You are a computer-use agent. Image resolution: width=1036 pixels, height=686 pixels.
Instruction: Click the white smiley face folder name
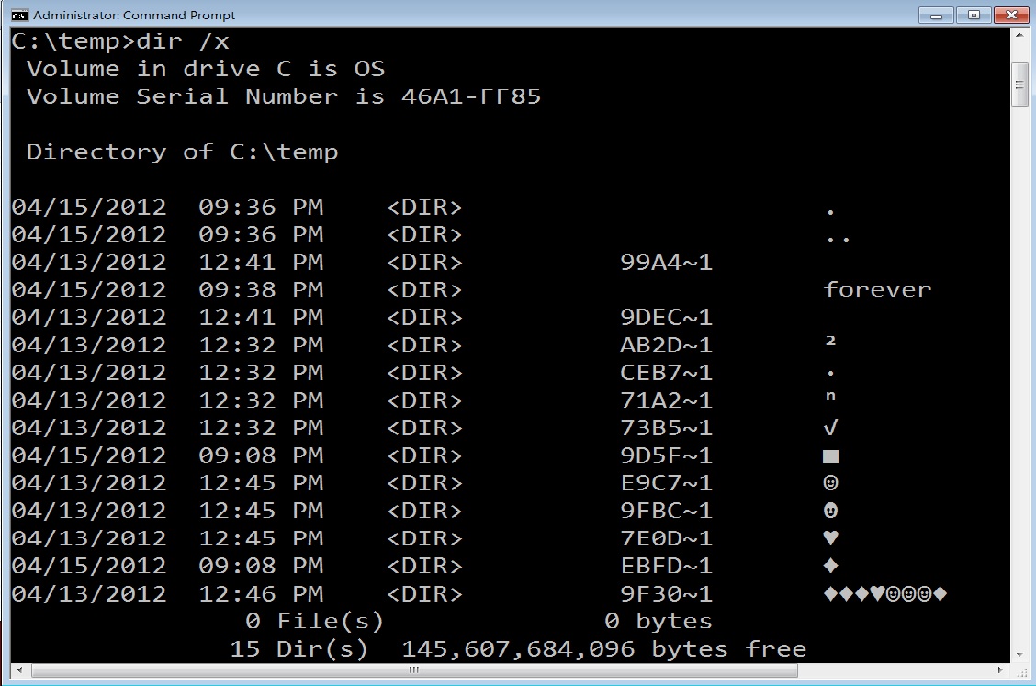coord(831,483)
